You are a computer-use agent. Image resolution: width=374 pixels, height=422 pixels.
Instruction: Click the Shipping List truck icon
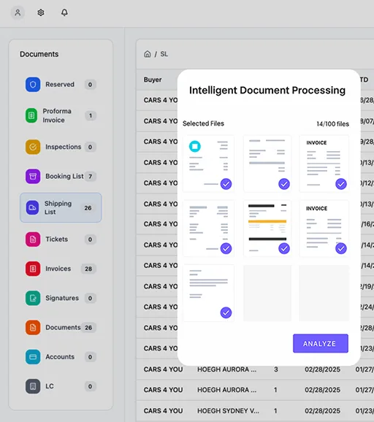pos(32,207)
